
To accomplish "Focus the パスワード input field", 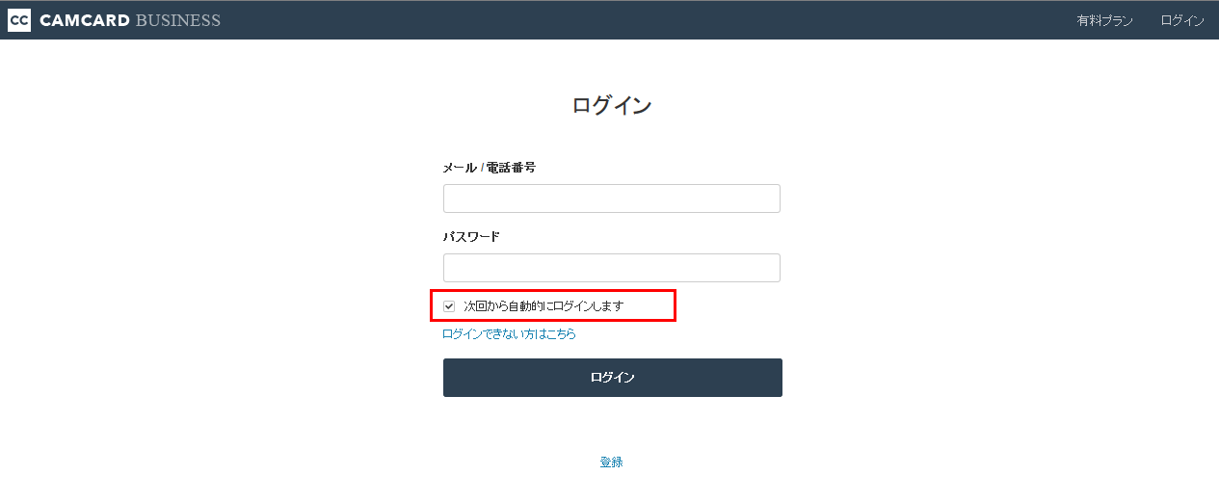I will 611,268.
